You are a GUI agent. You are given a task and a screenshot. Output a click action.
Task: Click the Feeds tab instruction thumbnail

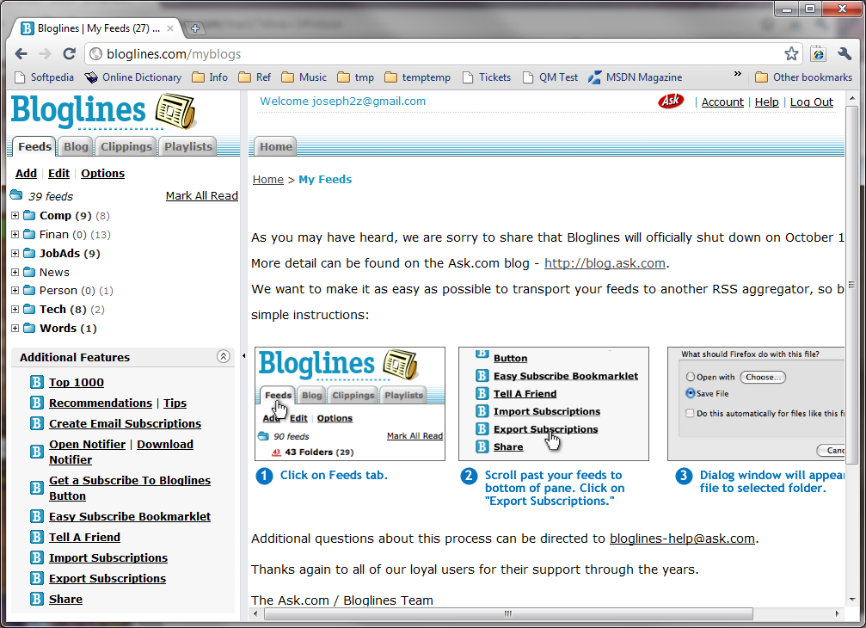tap(350, 403)
